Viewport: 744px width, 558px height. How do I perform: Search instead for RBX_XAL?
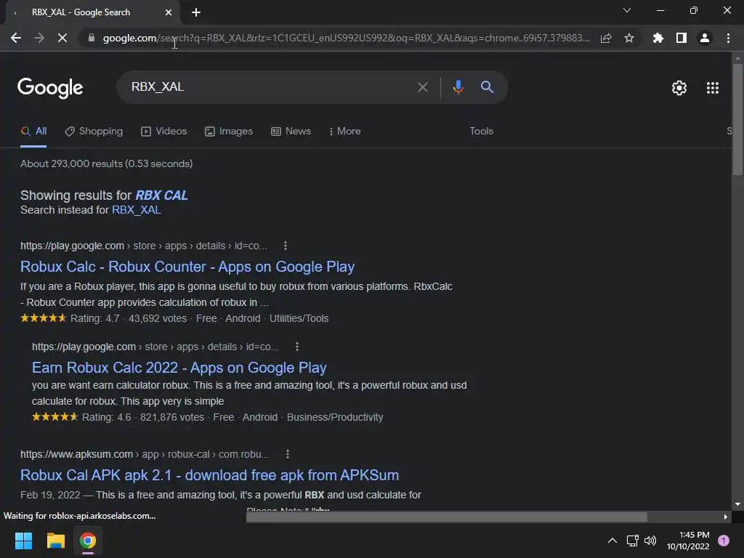(136, 210)
